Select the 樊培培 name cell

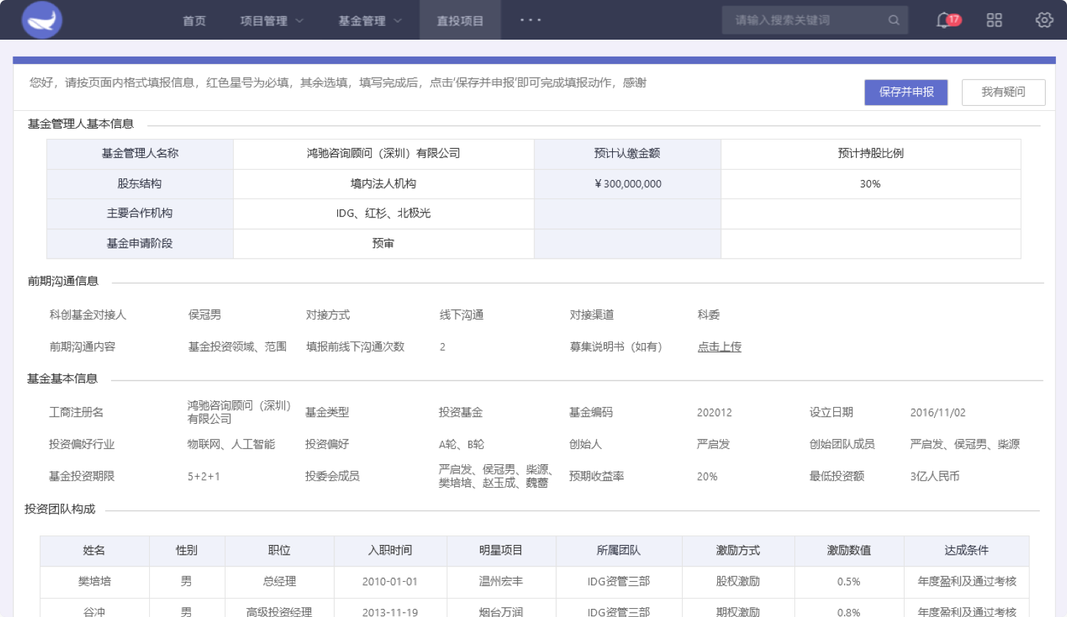[x=94, y=581]
